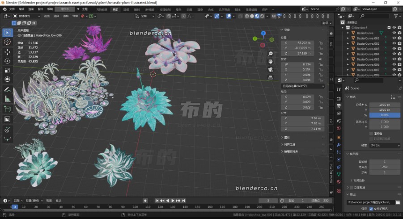The height and width of the screenshot is (219, 403).
Task: Open Object properties tab (orange square)
Action: 339,137
